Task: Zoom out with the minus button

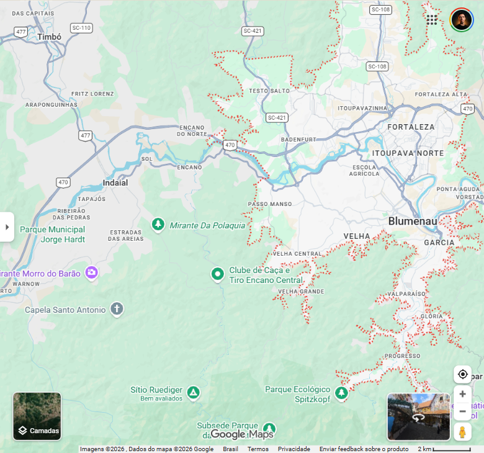Action: point(462,411)
